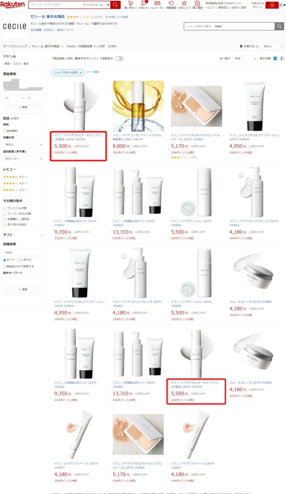This screenshot has height=494, width=286.
Task: Toggle price display including shipping and points
Action: click(119, 59)
